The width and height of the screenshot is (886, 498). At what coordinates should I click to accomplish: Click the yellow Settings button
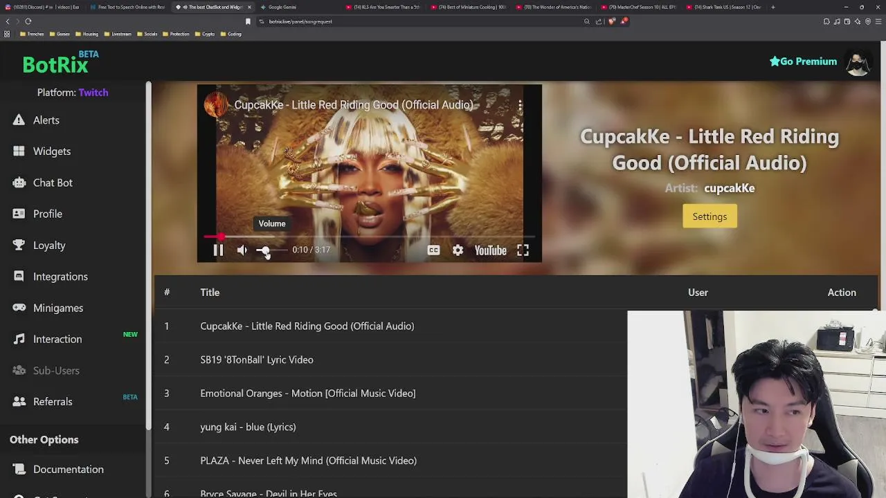click(x=709, y=216)
